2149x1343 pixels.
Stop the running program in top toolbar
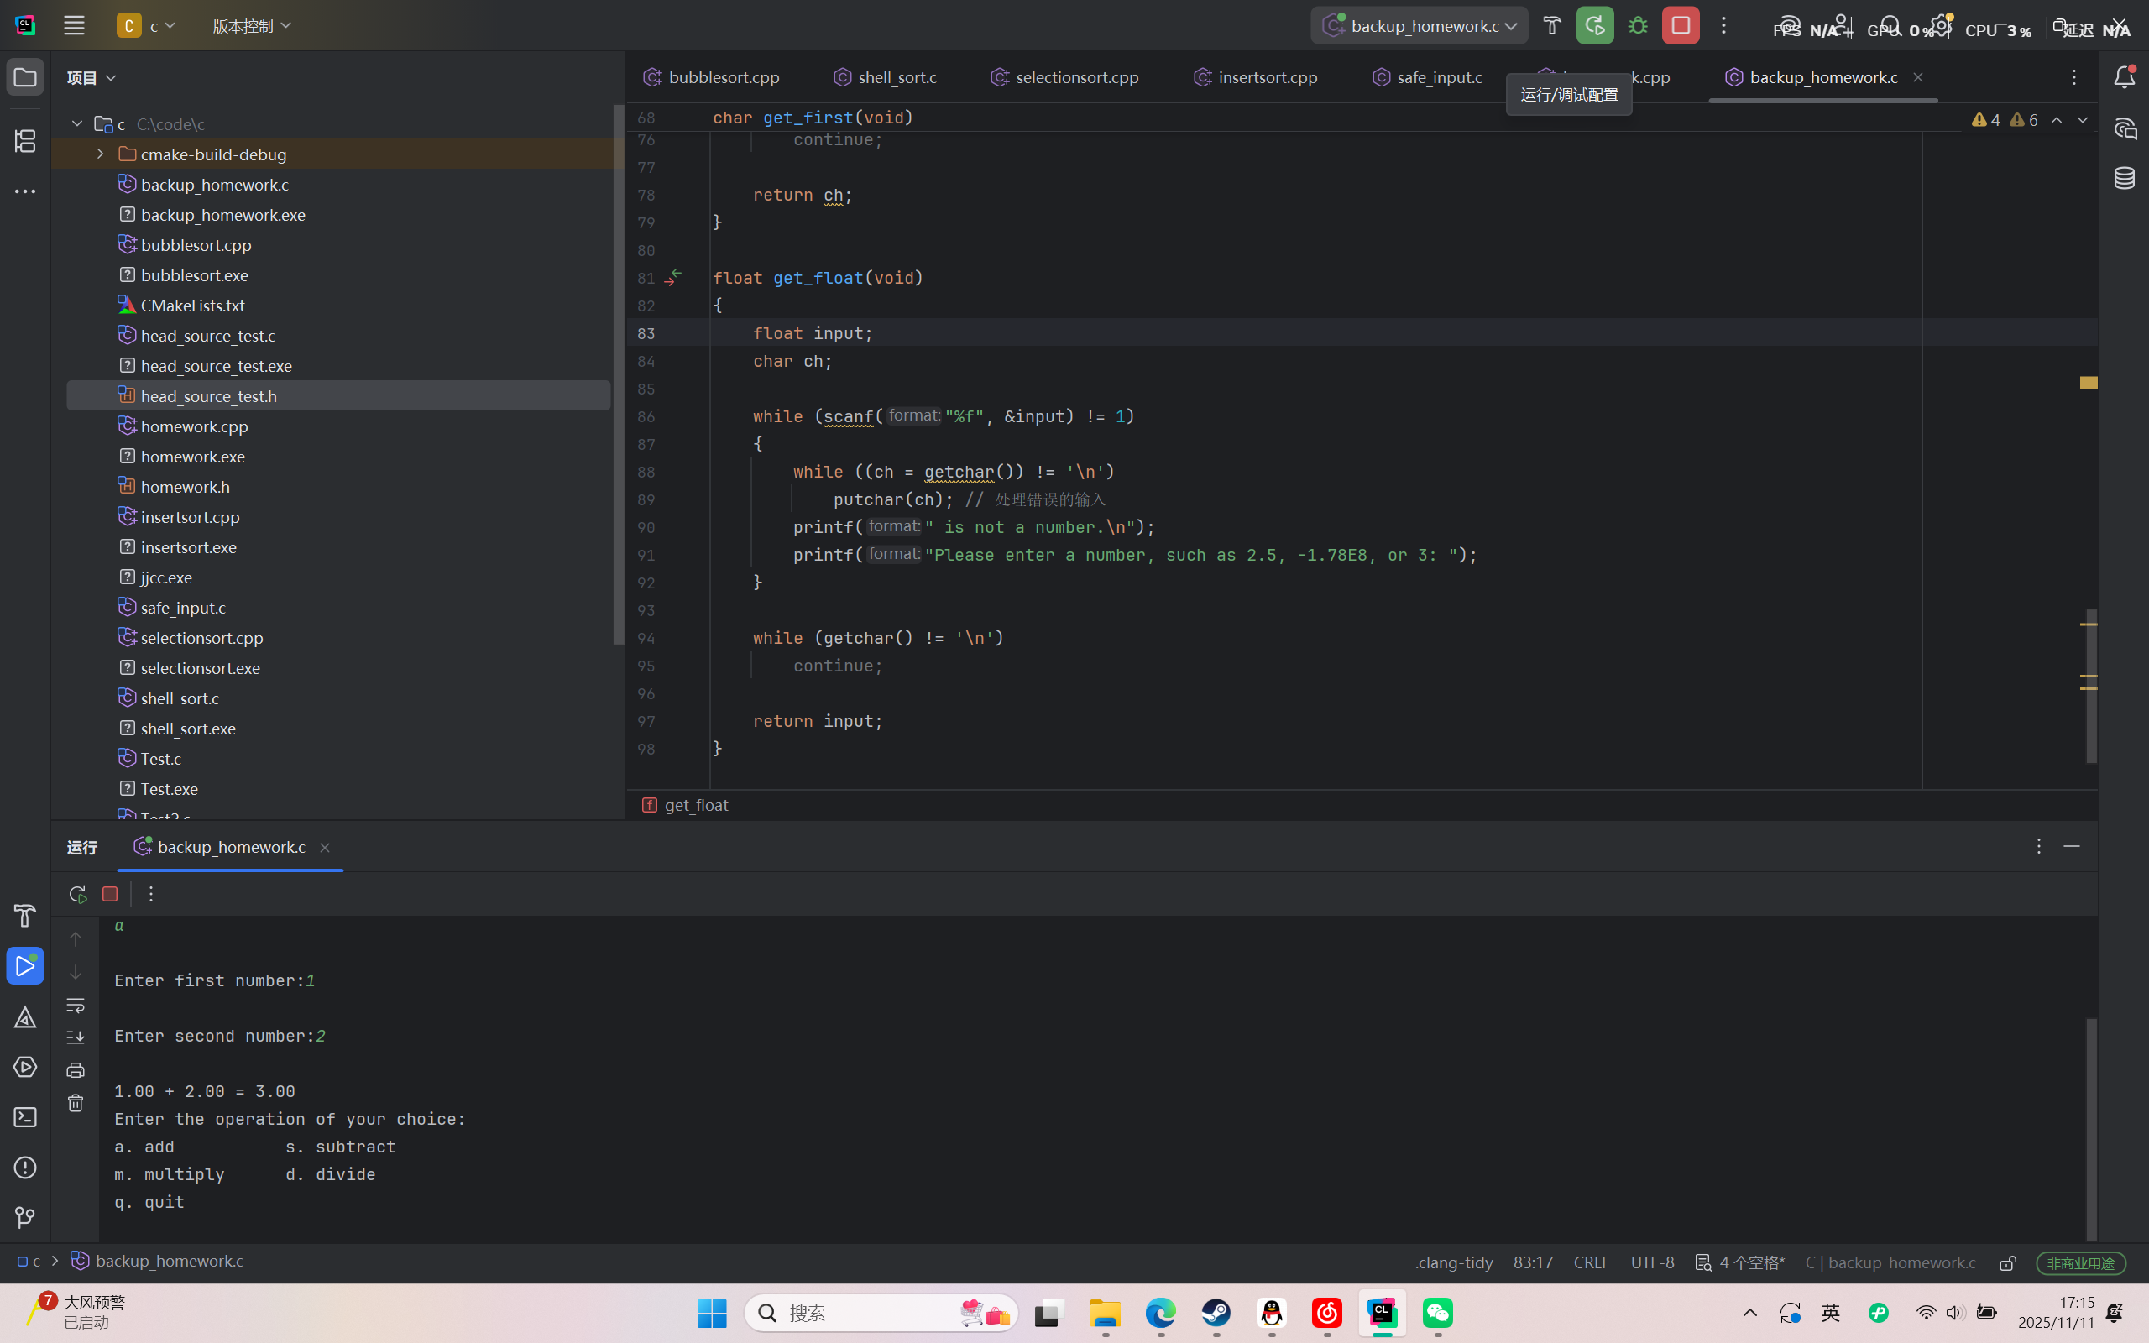point(1680,26)
